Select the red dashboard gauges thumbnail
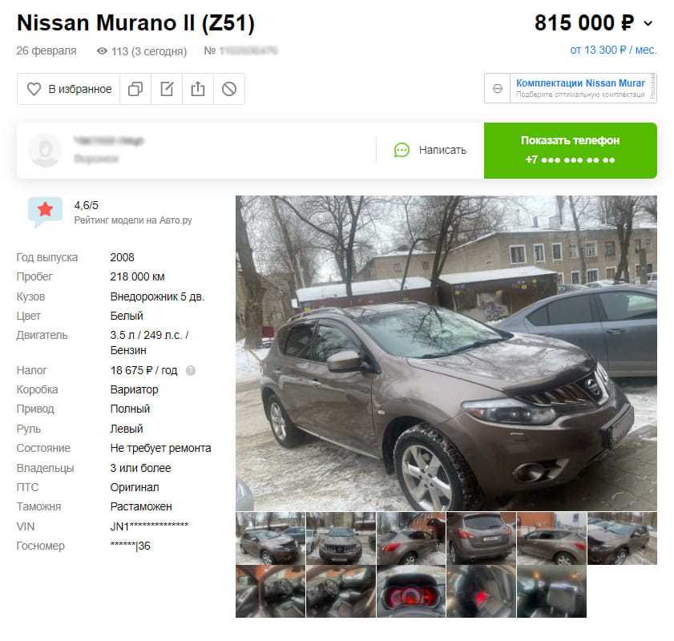This screenshot has width=674, height=641. 411,591
